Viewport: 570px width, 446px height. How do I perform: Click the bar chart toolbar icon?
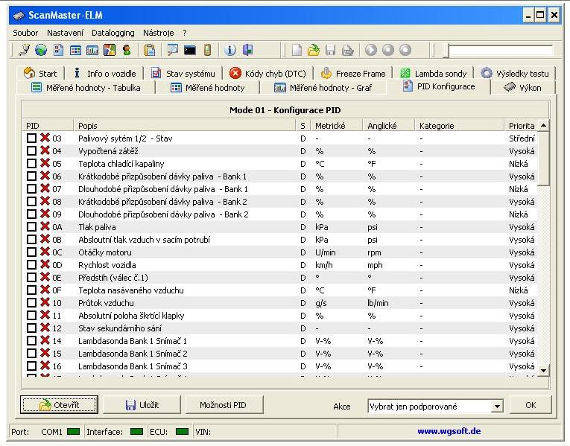[92, 50]
